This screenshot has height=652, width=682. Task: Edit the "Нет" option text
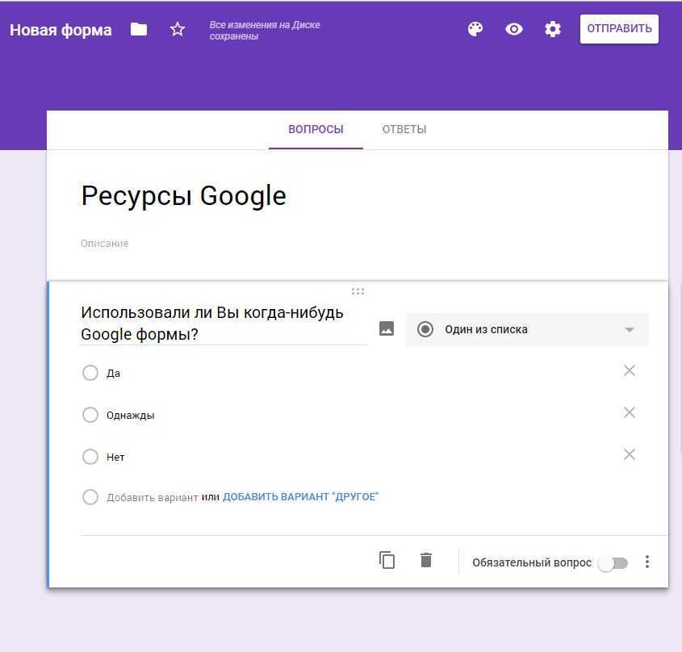click(115, 458)
